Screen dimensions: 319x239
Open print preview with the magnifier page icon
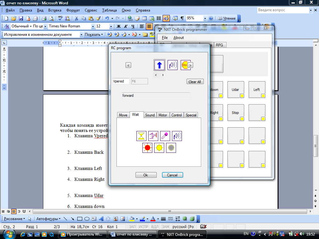pos(51,18)
